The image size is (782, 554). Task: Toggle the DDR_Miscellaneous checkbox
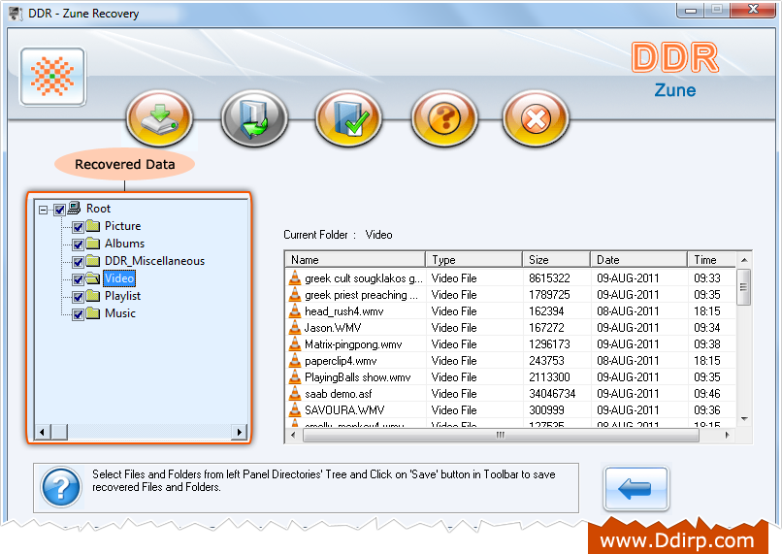[78, 262]
